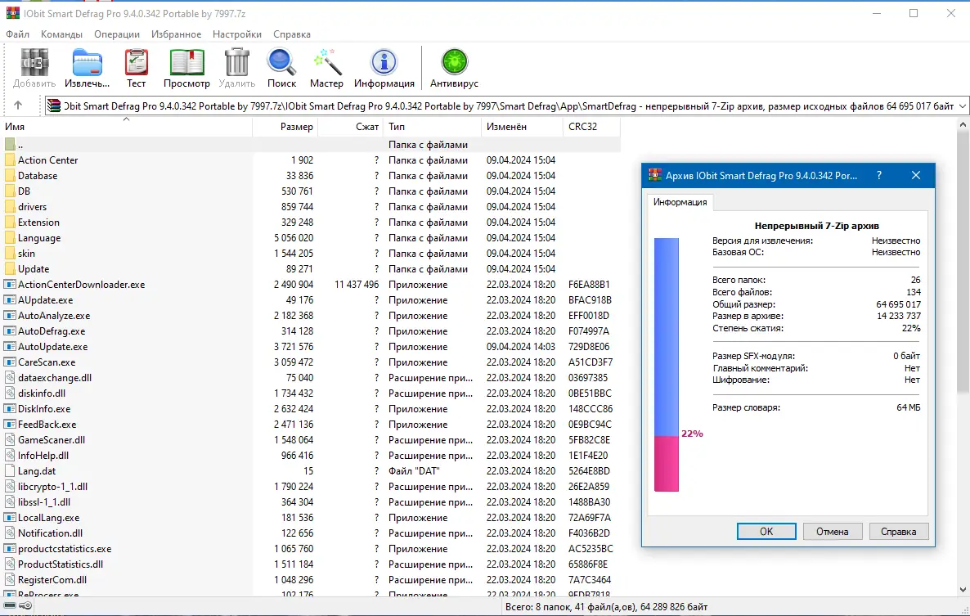This screenshot has height=616, width=970.
Task: Switch to the Информация tab in dialog
Action: pos(680,202)
